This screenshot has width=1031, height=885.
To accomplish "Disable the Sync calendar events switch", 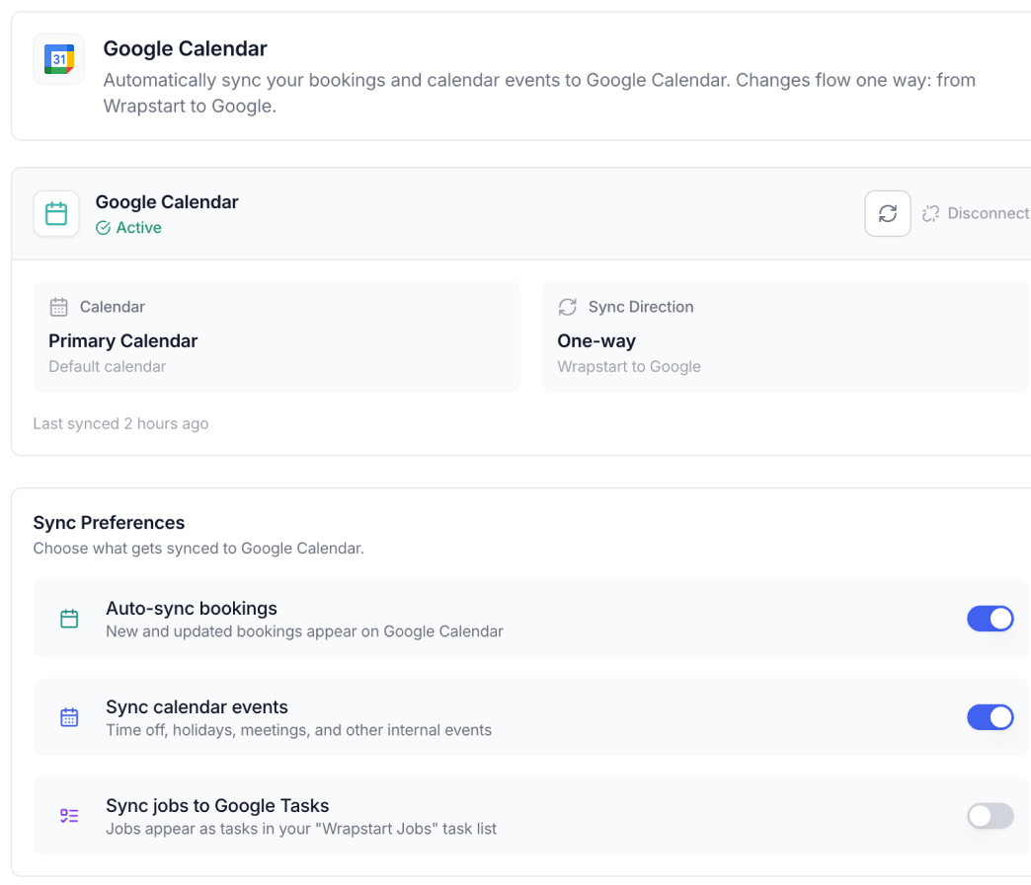I will 991,717.
